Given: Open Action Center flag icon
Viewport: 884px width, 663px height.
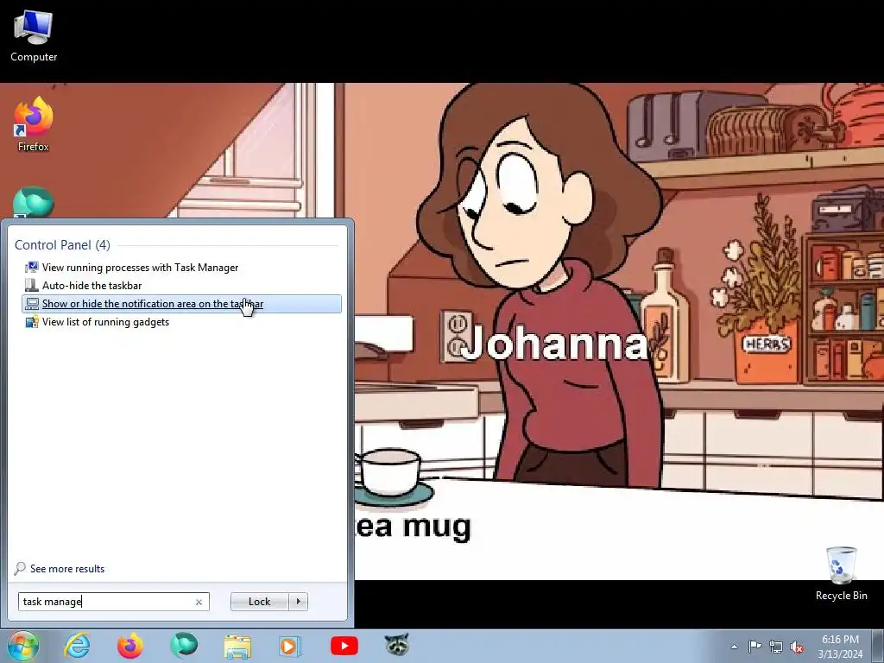Looking at the screenshot, I should tap(755, 646).
